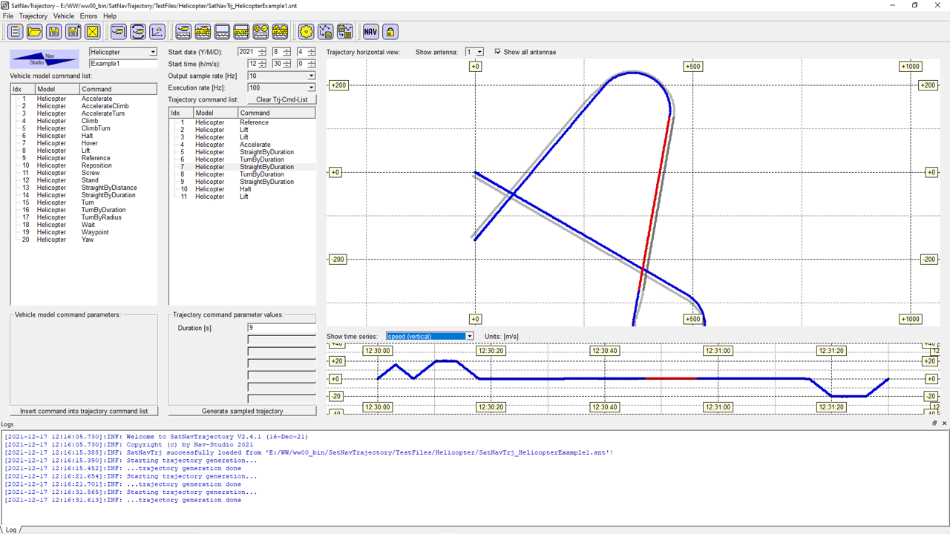Increment the start date year spinner
This screenshot has width=950, height=534.
click(262, 50)
